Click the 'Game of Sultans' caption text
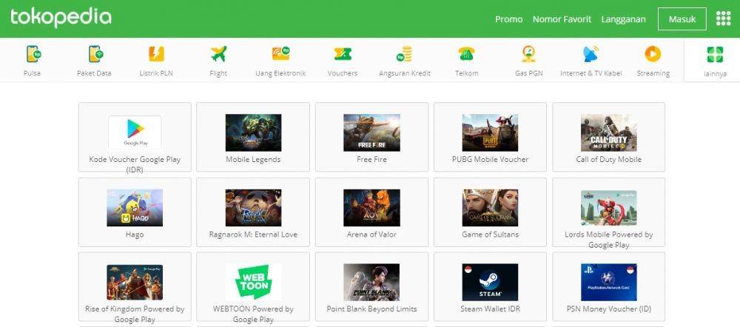Screen dimensions: 740x327 coord(490,235)
